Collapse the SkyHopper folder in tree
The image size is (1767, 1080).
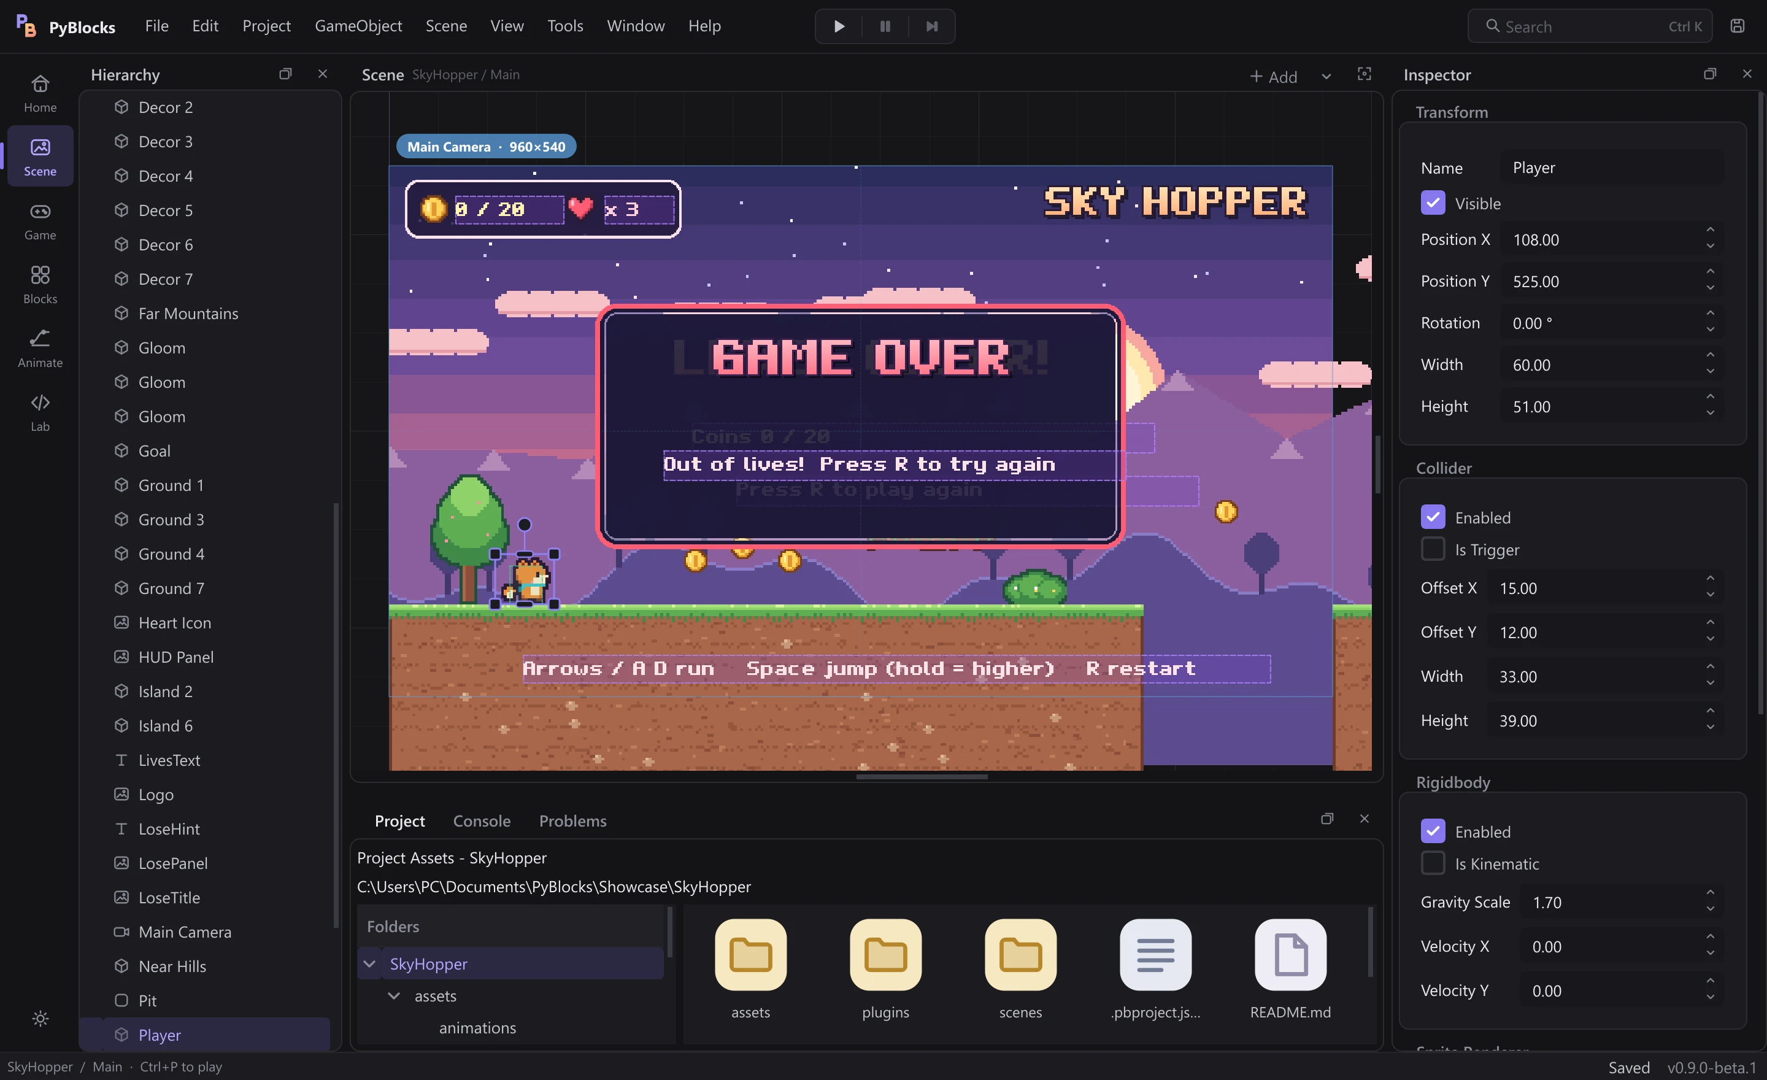tap(369, 963)
